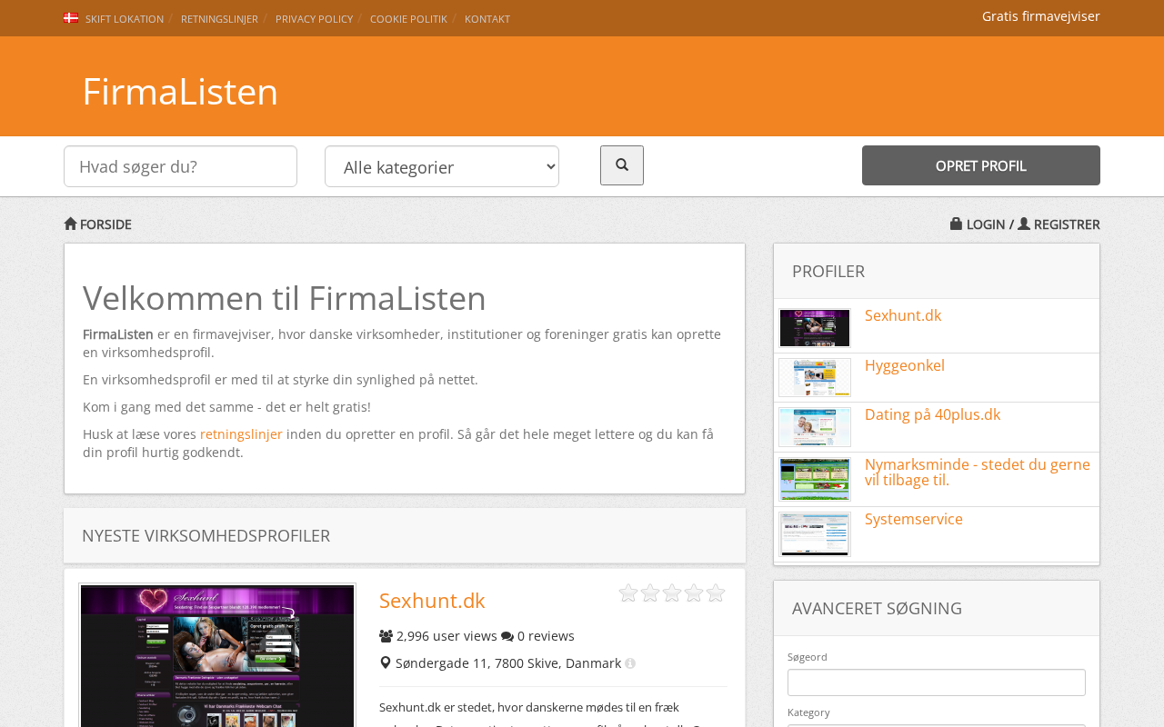This screenshot has height=727, width=1164.
Task: Open Hyggeonkel profile link
Action: [x=905, y=365]
